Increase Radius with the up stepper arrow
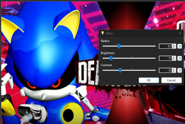This screenshot has height=124, width=185. point(174,45)
